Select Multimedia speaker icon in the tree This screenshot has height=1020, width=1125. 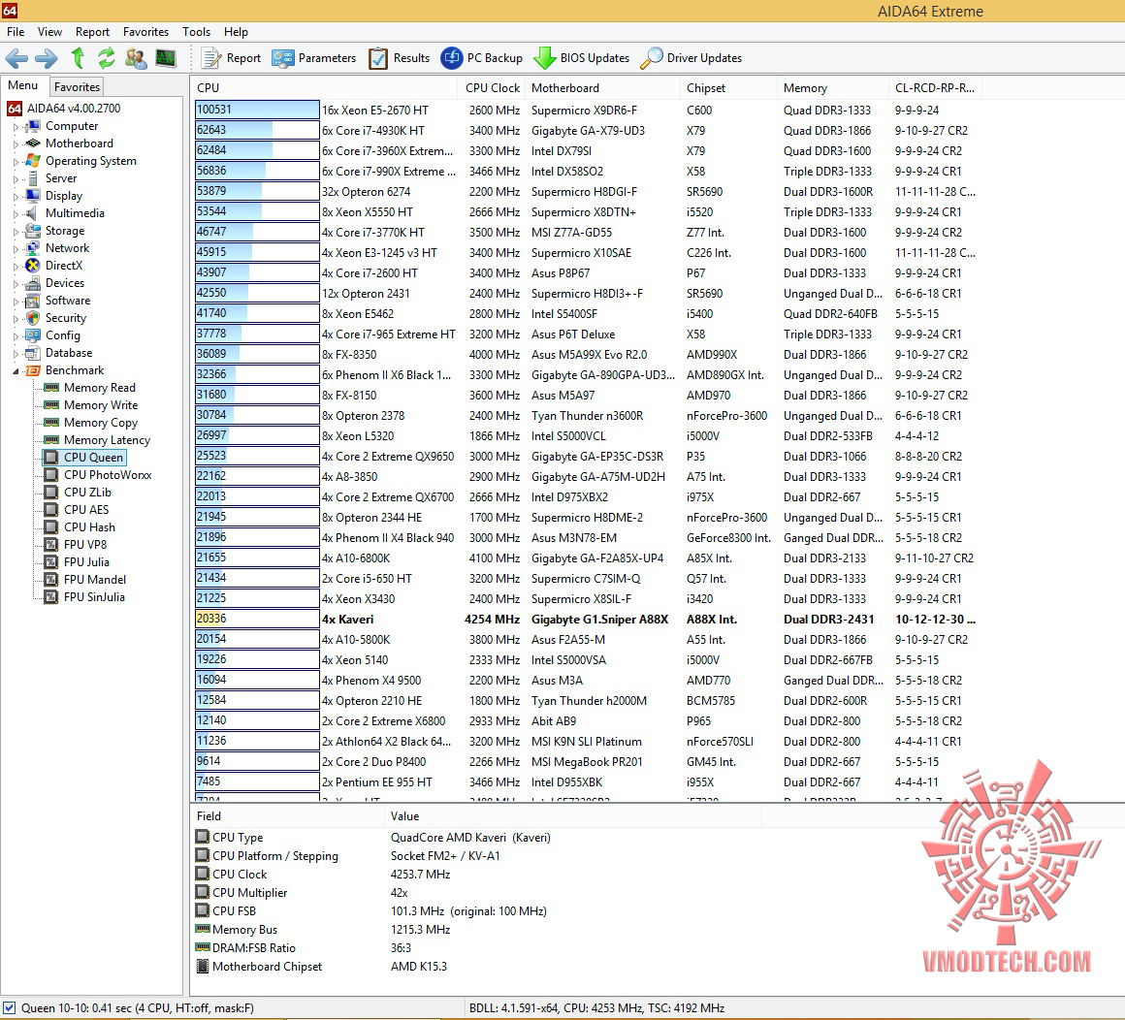[32, 213]
